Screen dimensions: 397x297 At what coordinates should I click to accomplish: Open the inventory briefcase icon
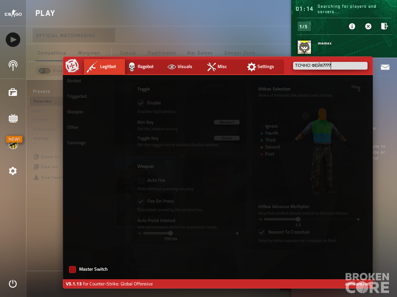13,92
